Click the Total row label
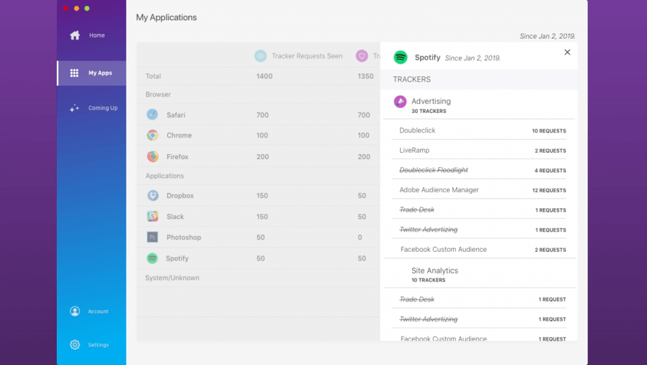 pyautogui.click(x=153, y=76)
